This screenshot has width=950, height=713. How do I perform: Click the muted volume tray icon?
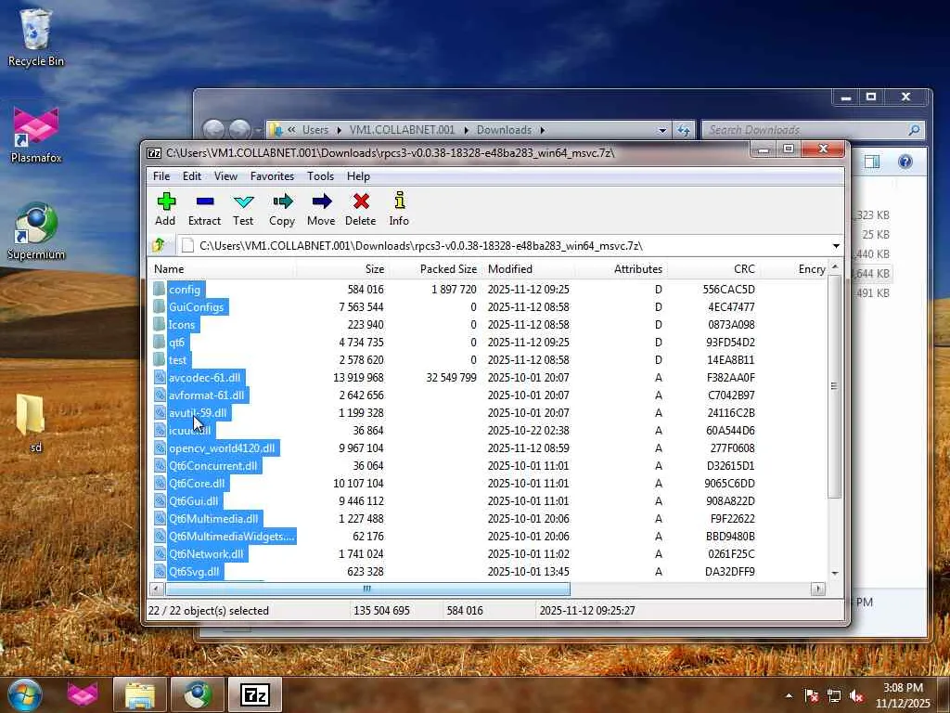(x=856, y=695)
